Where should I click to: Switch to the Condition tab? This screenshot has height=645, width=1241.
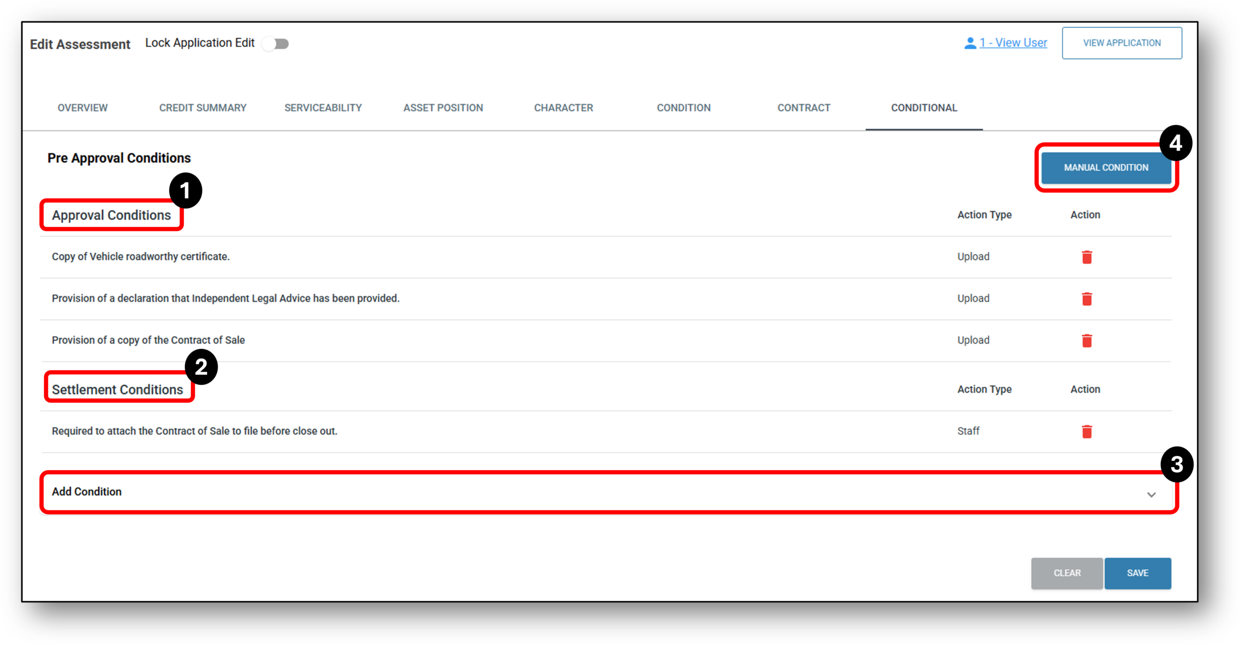pos(683,108)
